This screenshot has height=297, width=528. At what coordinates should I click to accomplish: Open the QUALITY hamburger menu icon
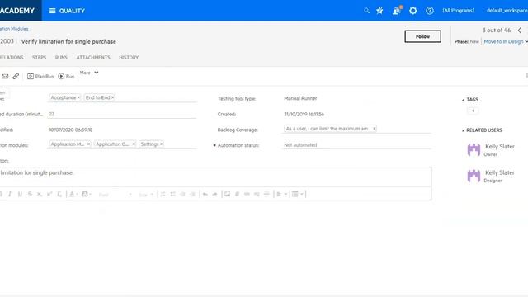[x=52, y=11]
